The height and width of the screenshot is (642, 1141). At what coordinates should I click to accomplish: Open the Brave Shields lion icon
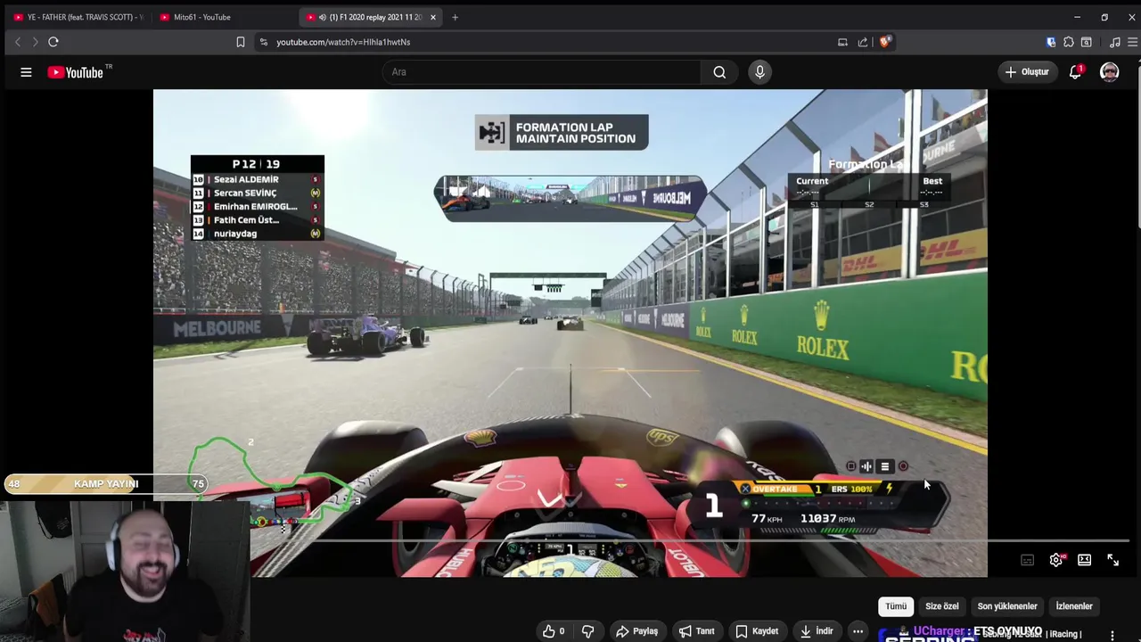[884, 42]
